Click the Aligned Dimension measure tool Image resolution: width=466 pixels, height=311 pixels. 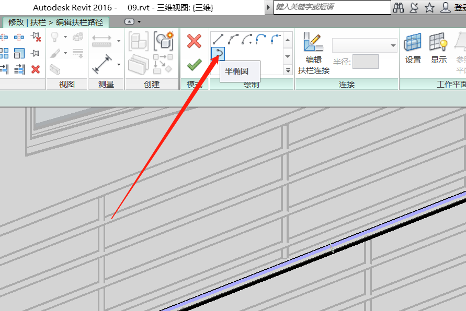(101, 65)
